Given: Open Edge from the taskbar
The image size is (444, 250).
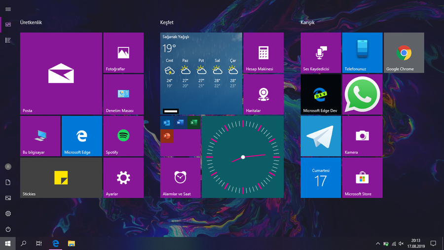Looking at the screenshot, I should click(55, 244).
